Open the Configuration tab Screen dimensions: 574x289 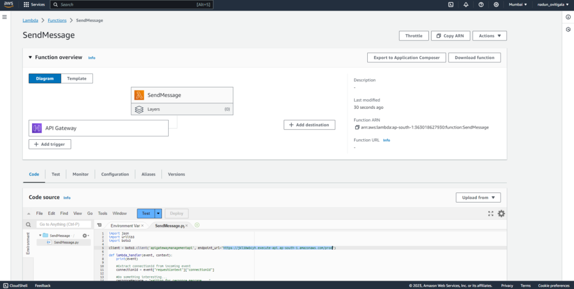(x=115, y=175)
